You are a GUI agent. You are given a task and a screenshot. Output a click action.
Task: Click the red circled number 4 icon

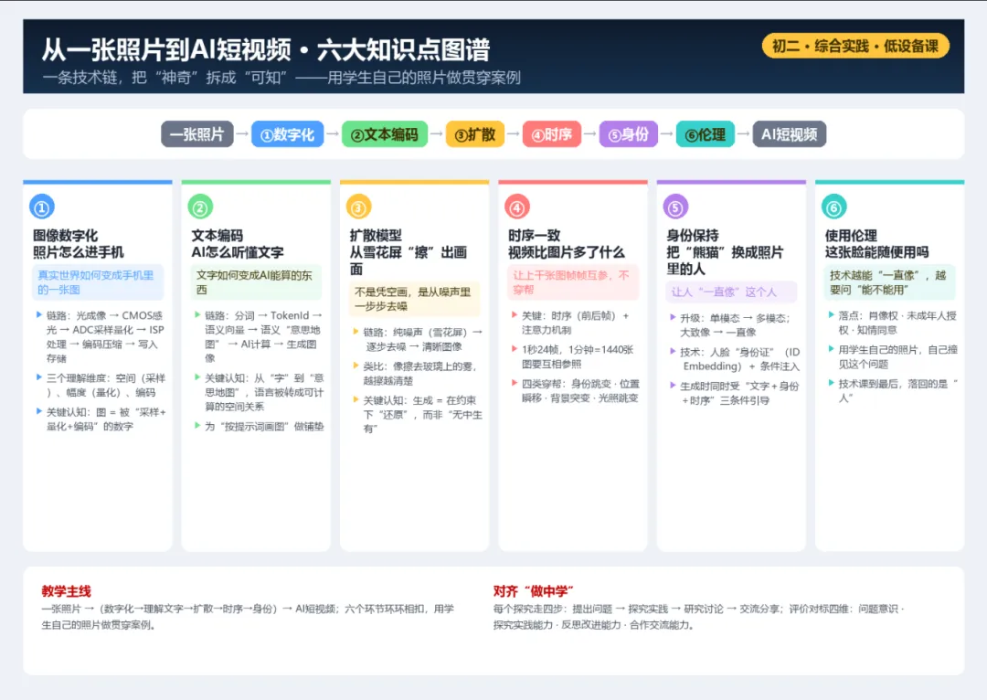click(517, 207)
